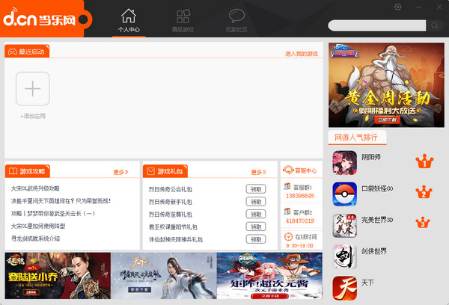Expand 更多 in the 游戏攻略 panel
The width and height of the screenshot is (449, 305).
(x=120, y=172)
